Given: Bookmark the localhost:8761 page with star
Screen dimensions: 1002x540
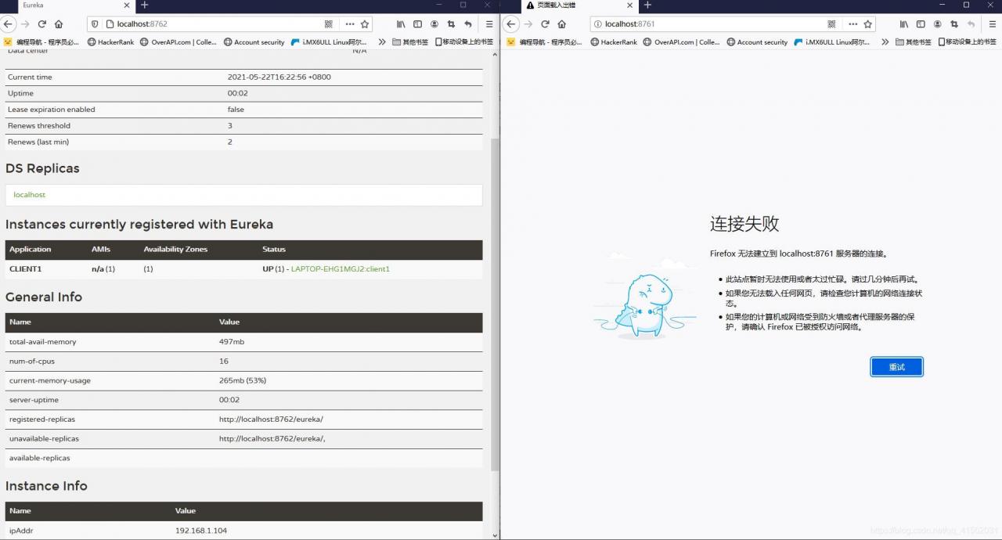Looking at the screenshot, I should pyautogui.click(x=868, y=24).
